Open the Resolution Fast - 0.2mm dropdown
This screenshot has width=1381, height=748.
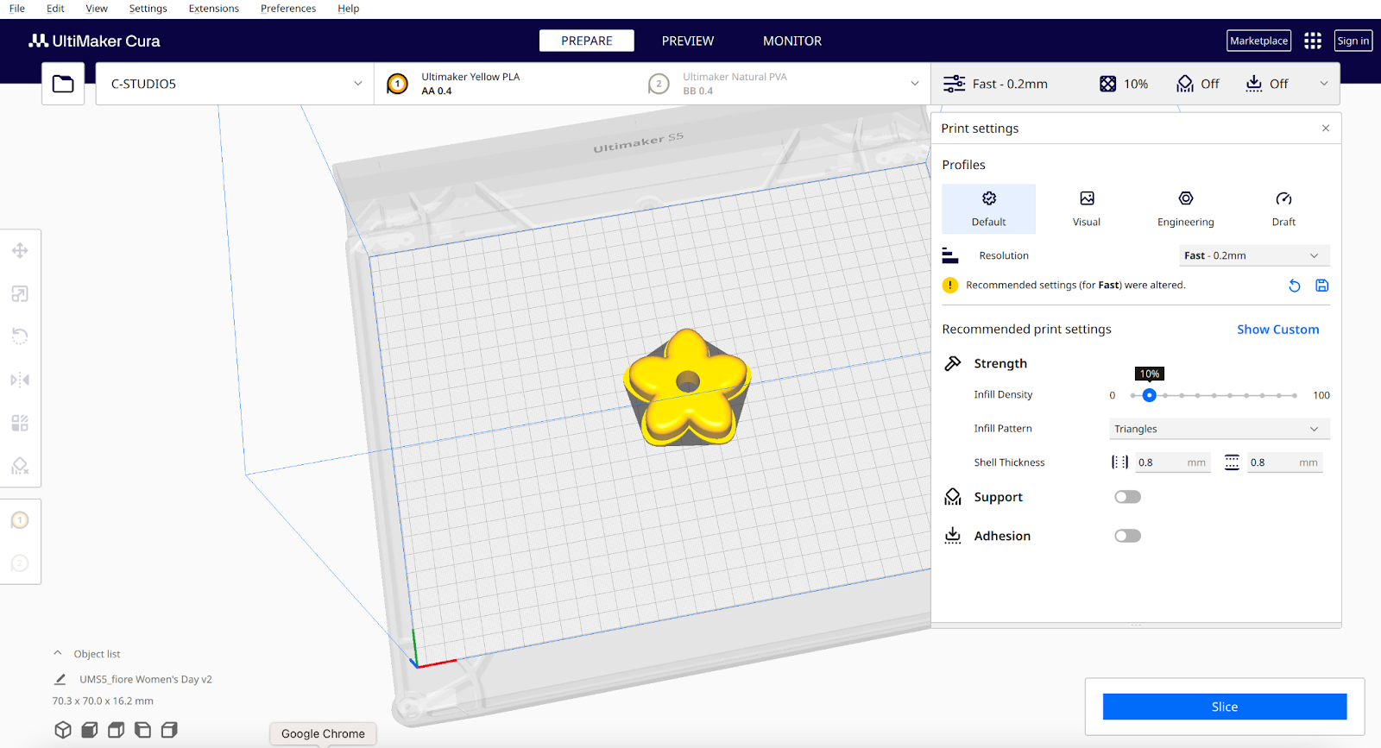1254,255
